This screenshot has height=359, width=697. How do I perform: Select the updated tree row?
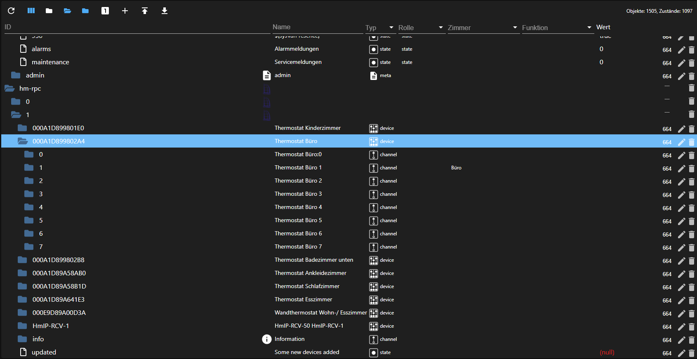pos(348,352)
